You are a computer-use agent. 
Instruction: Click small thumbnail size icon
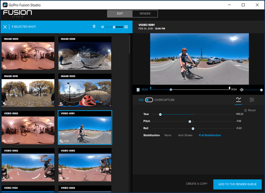102,27
